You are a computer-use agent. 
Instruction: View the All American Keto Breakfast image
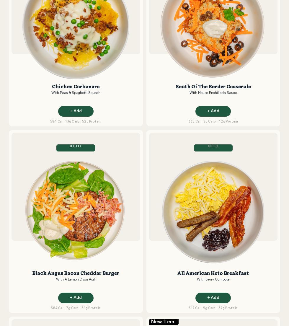tap(213, 212)
